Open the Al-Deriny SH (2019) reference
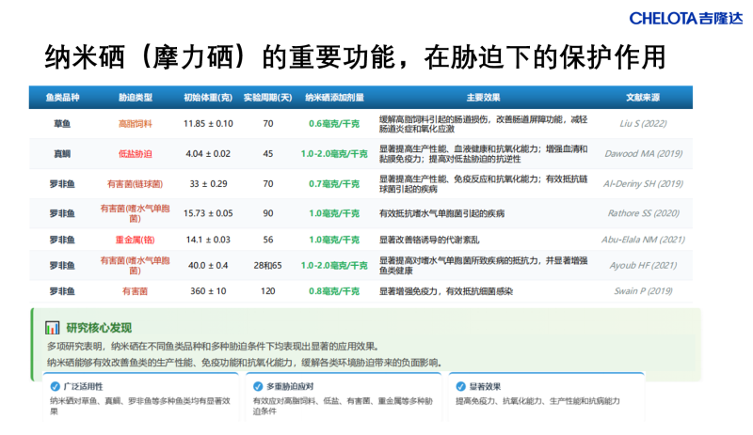This screenshot has width=753, height=435. click(644, 183)
